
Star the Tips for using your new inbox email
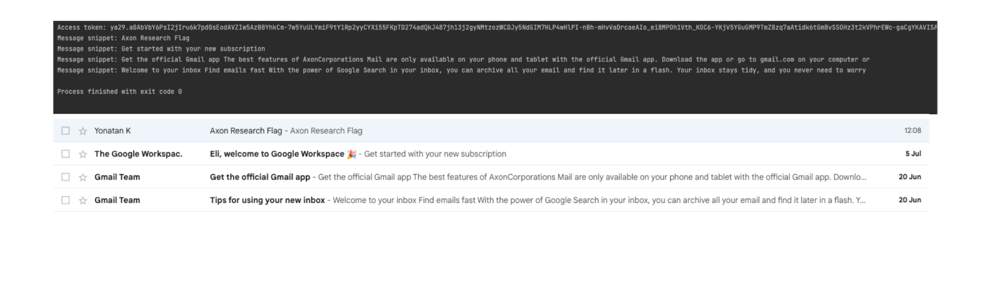(83, 200)
